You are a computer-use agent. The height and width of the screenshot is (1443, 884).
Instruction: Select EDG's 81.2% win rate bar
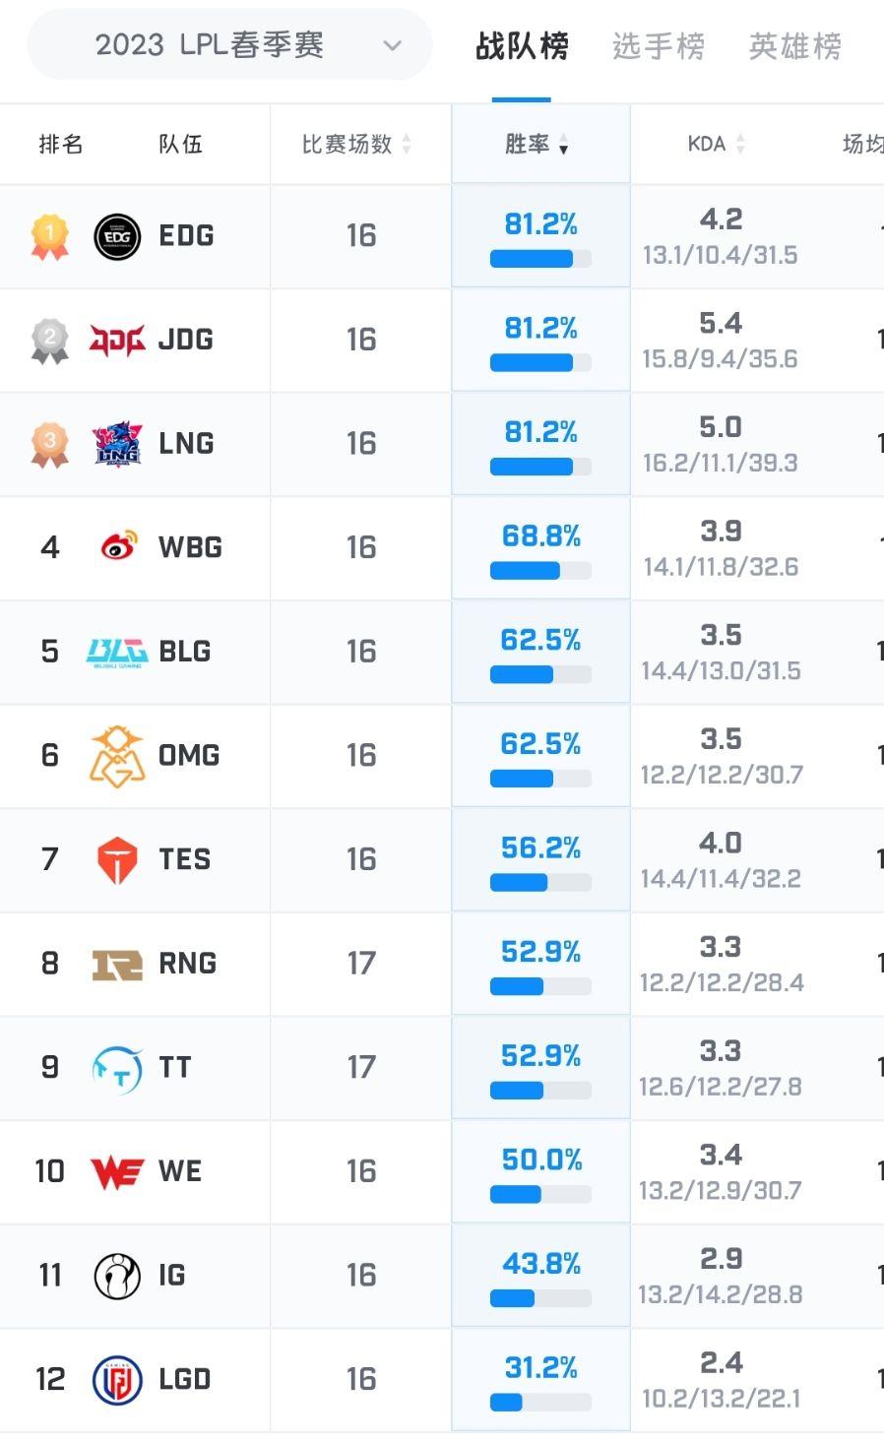tap(540, 259)
